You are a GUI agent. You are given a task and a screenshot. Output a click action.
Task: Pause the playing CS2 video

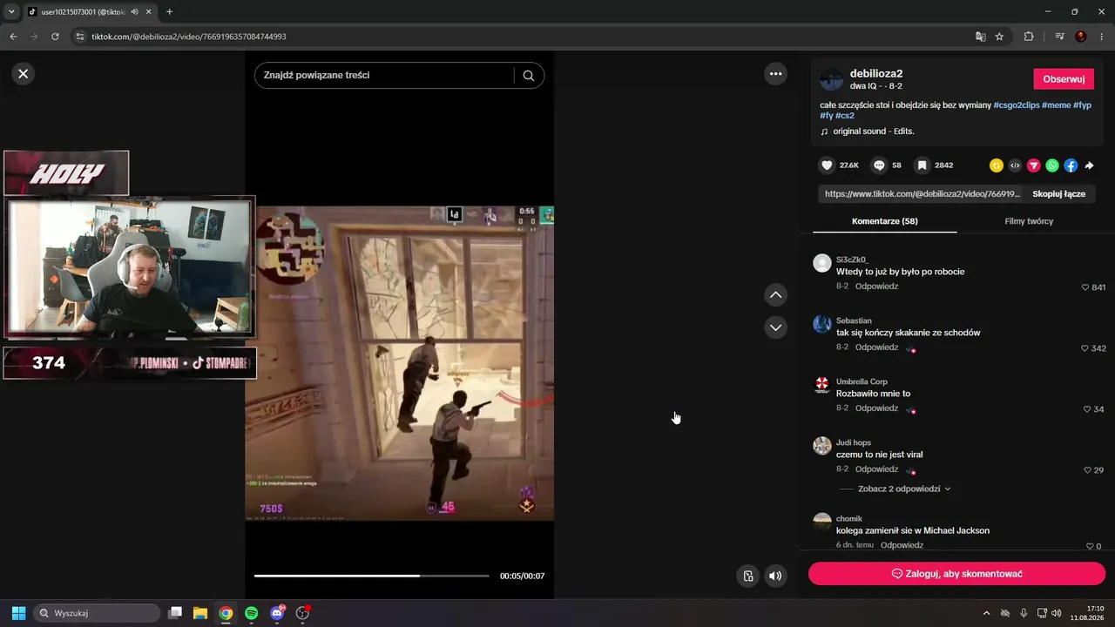399,363
